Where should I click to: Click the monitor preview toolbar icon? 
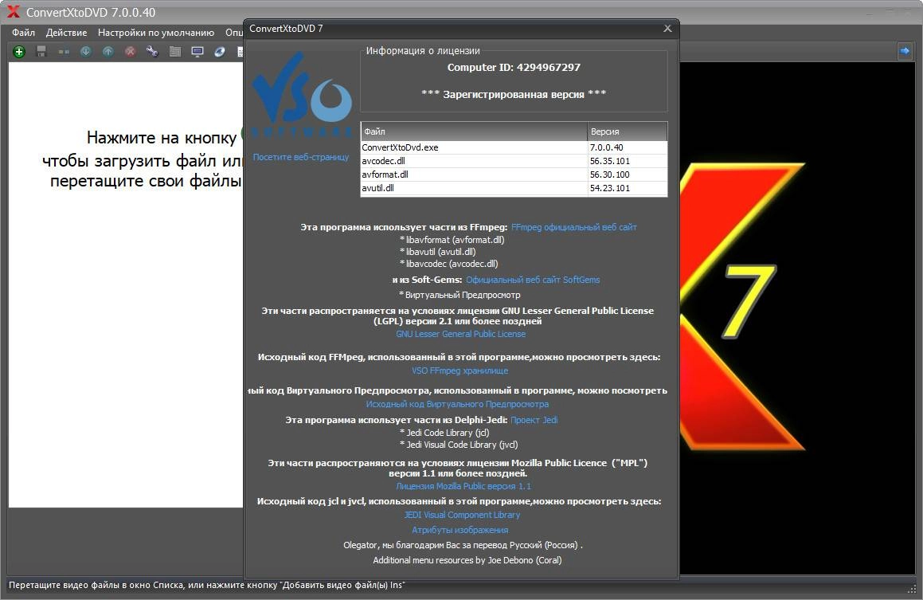198,52
